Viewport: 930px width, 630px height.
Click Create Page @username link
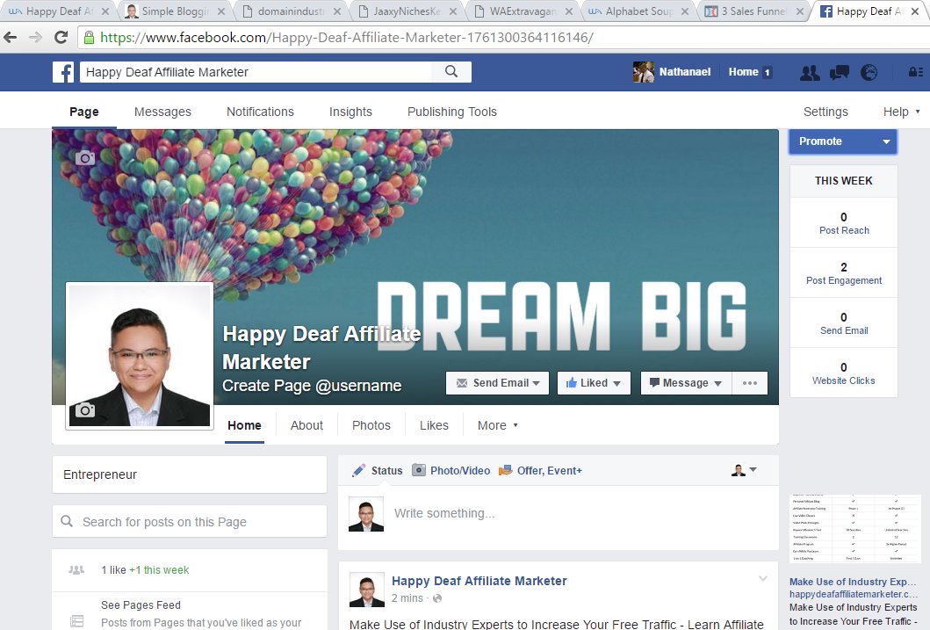click(312, 386)
